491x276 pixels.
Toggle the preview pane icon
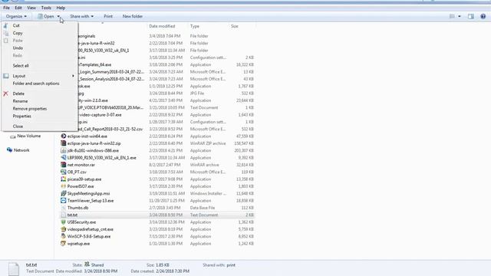(470, 16)
